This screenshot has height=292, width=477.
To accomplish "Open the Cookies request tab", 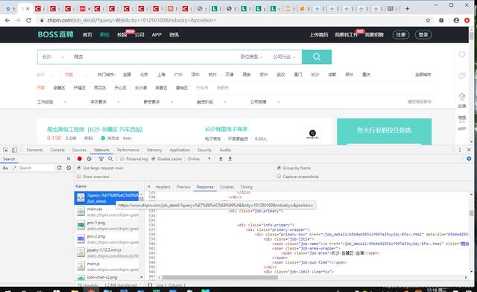I will tap(227, 187).
